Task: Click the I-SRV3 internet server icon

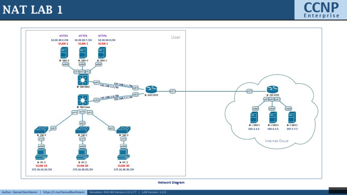Action: pos(292,118)
